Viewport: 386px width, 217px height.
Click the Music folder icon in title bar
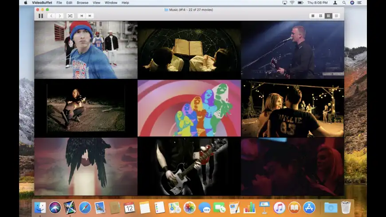point(166,10)
